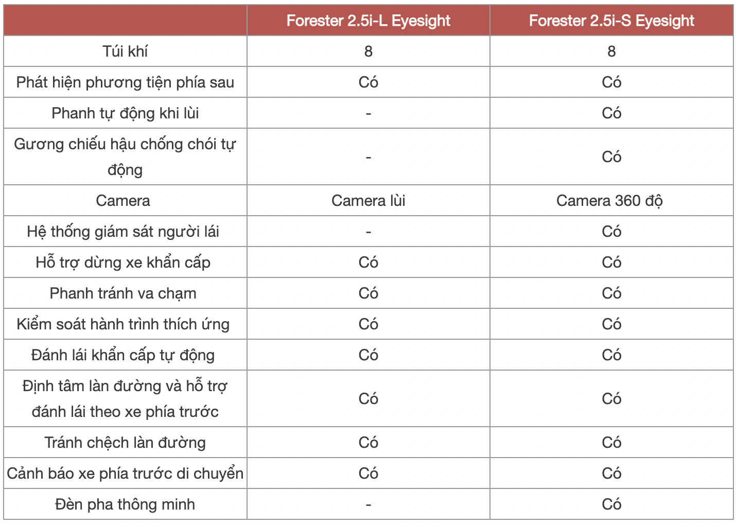This screenshot has height=525, width=736.
Task: Click Phát hiện phương tiện phía sau label
Action: point(125,82)
